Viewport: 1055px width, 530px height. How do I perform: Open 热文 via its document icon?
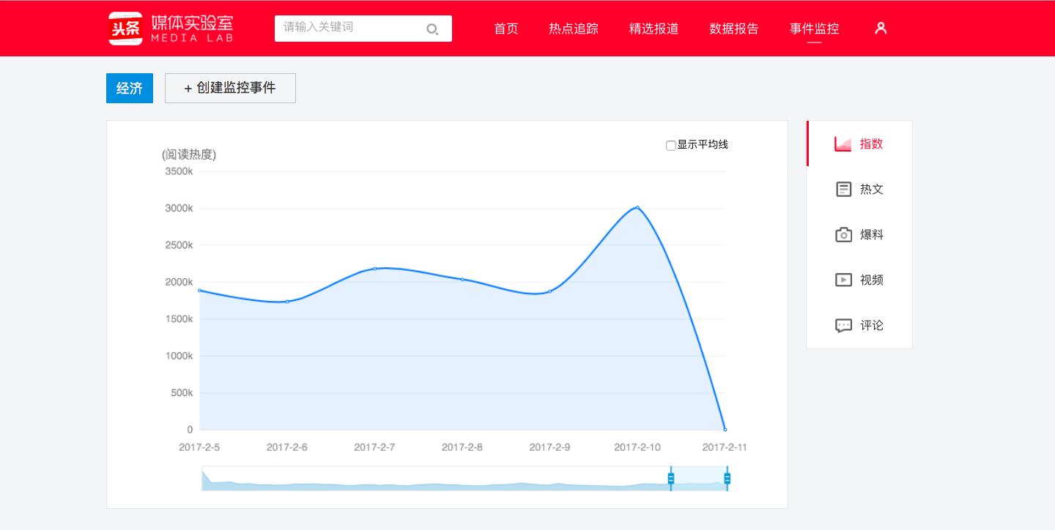coord(843,189)
